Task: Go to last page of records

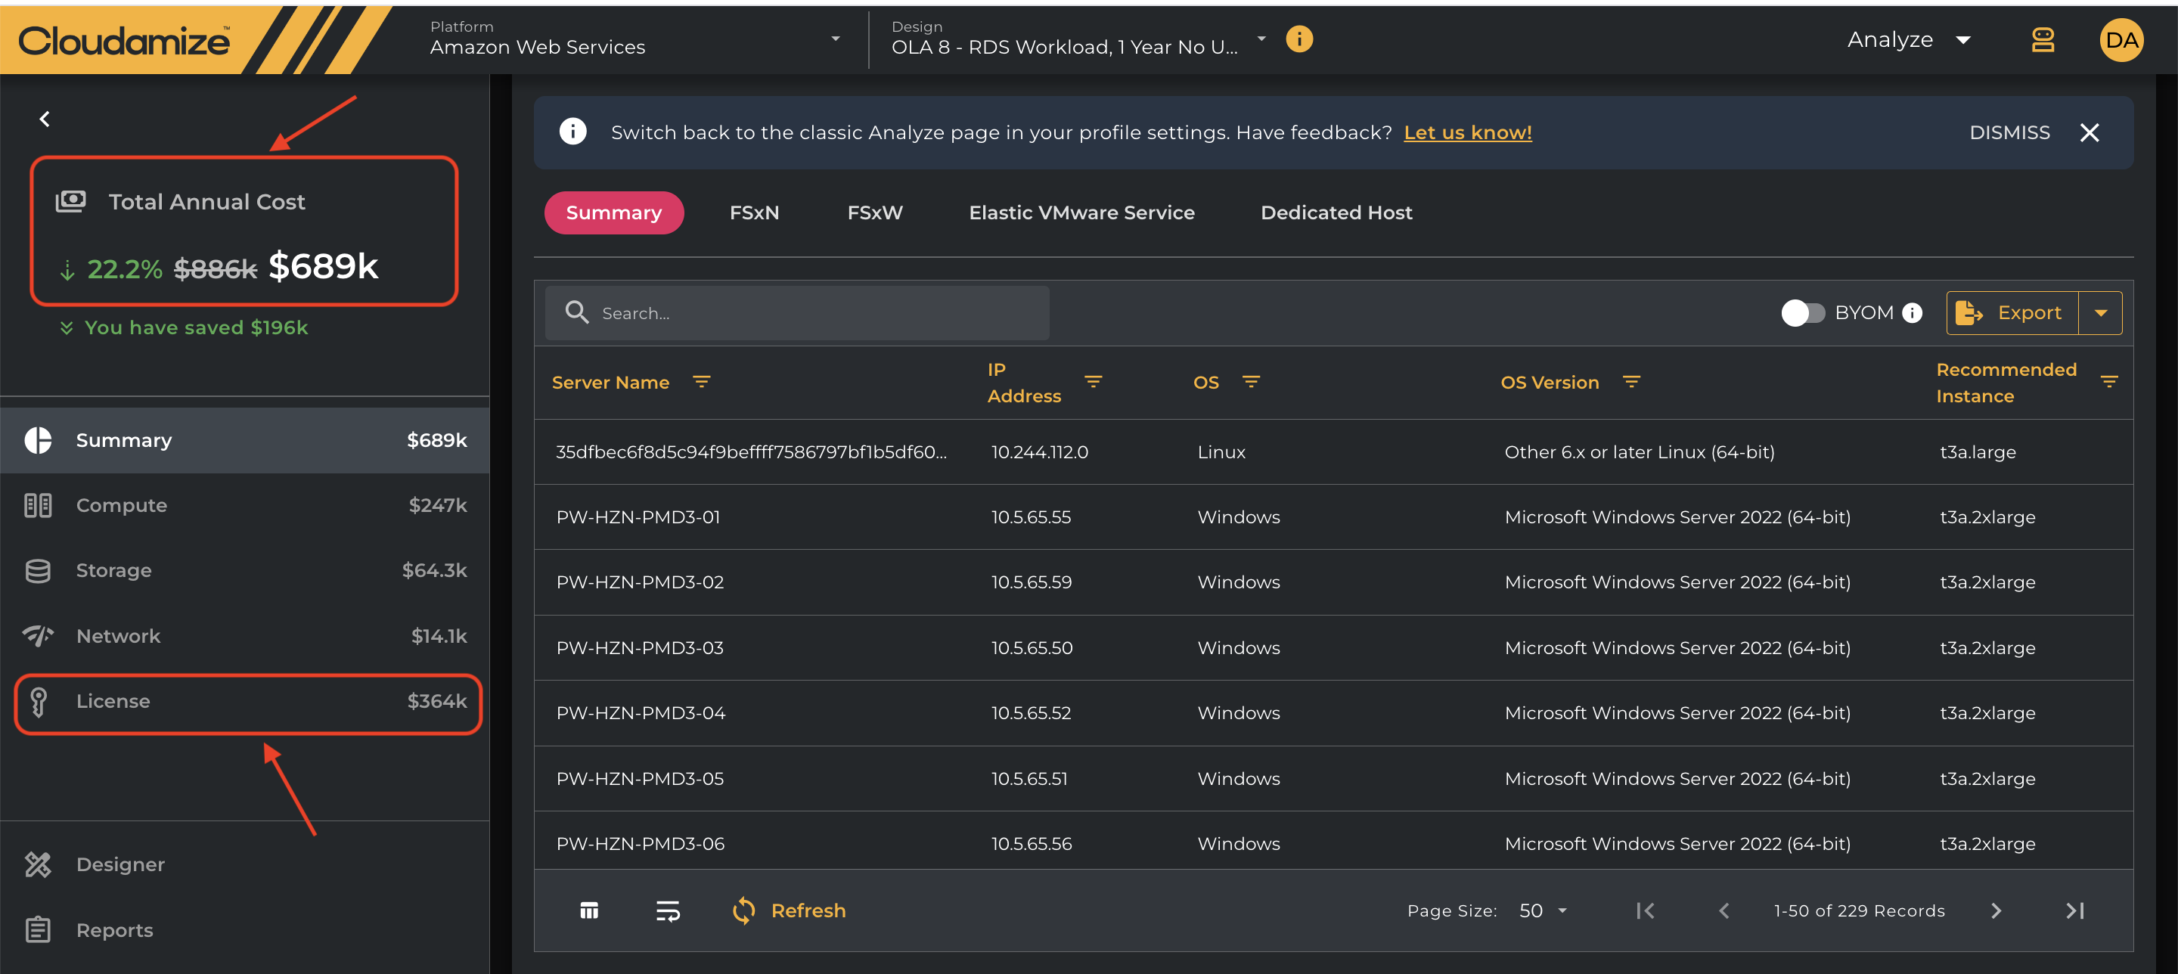Action: click(x=2074, y=910)
